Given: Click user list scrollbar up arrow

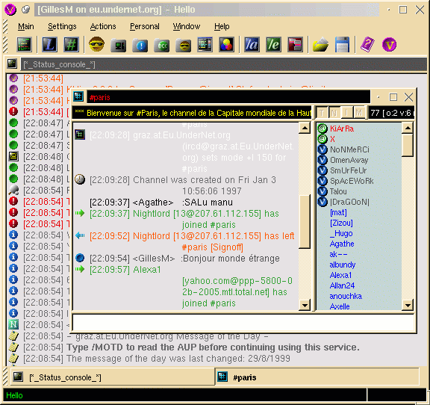Looking at the screenshot, I should pyautogui.click(x=408, y=128).
